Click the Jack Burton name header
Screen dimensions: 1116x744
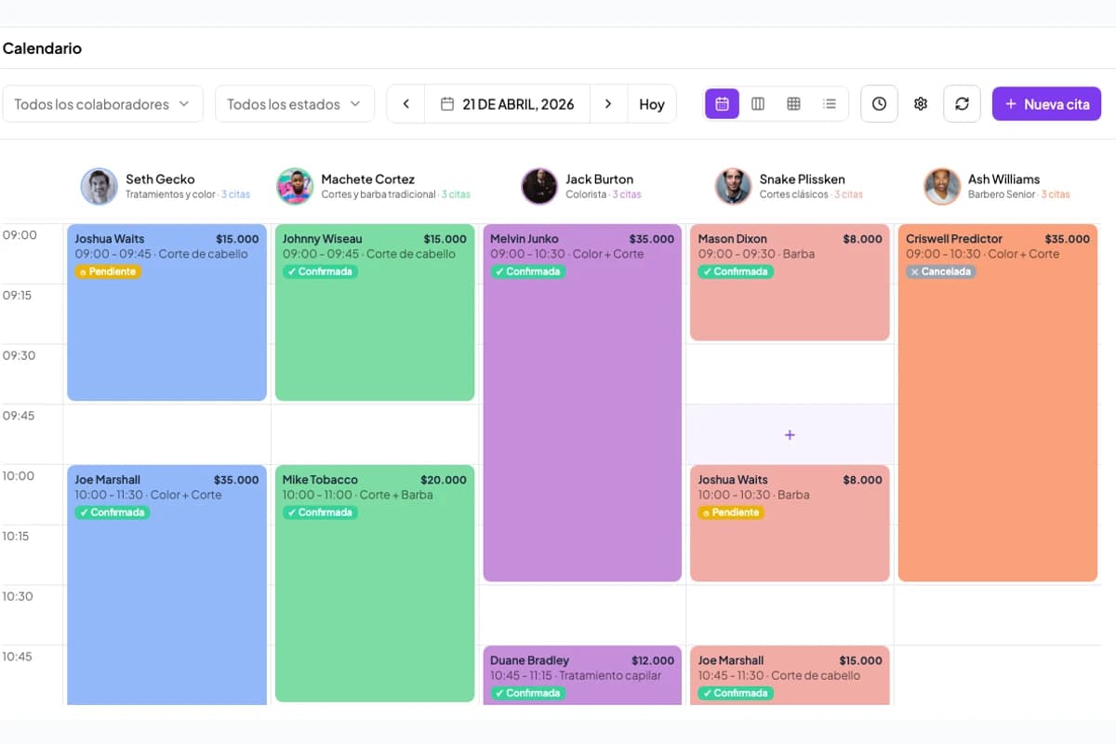[x=600, y=179]
